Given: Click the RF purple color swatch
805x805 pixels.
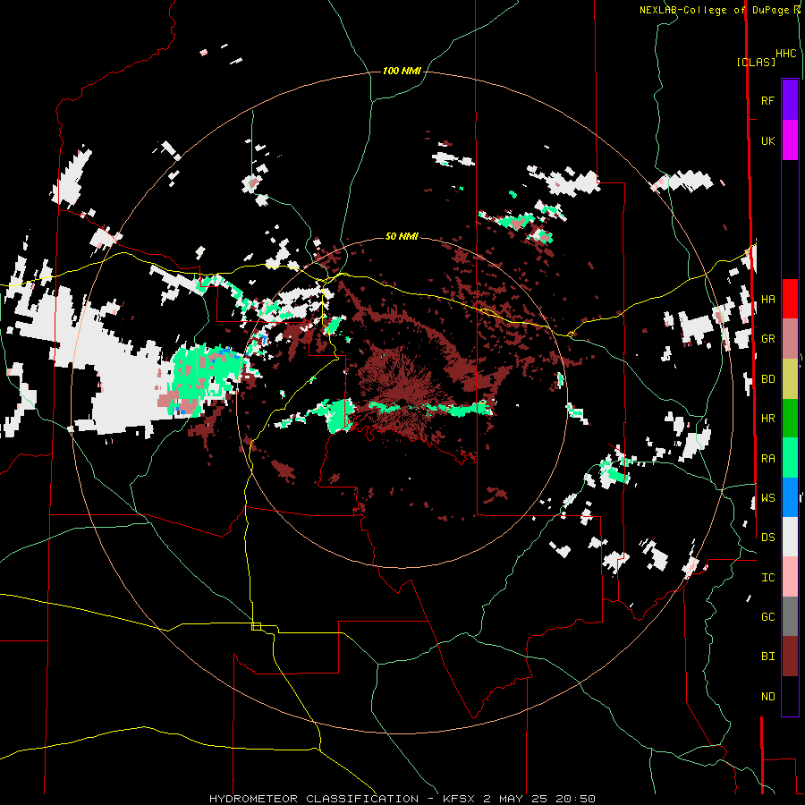Looking at the screenshot, I should pos(790,100).
